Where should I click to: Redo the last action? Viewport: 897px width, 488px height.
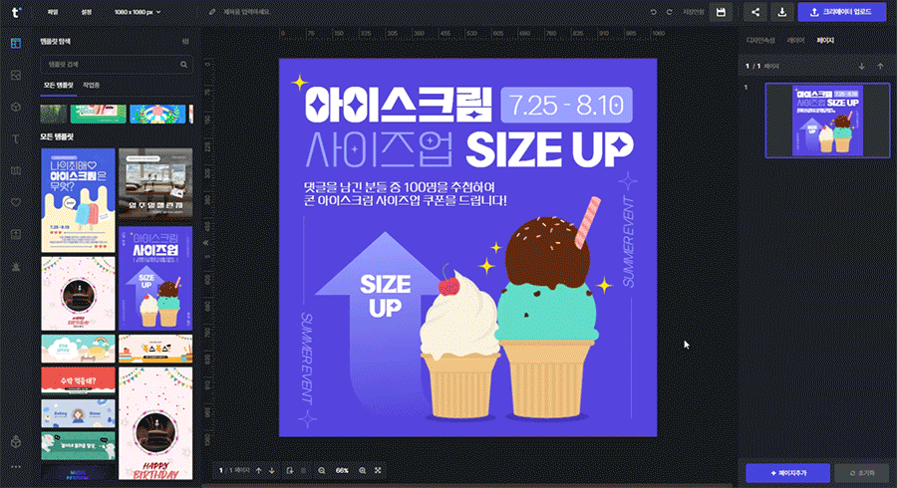click(x=670, y=12)
